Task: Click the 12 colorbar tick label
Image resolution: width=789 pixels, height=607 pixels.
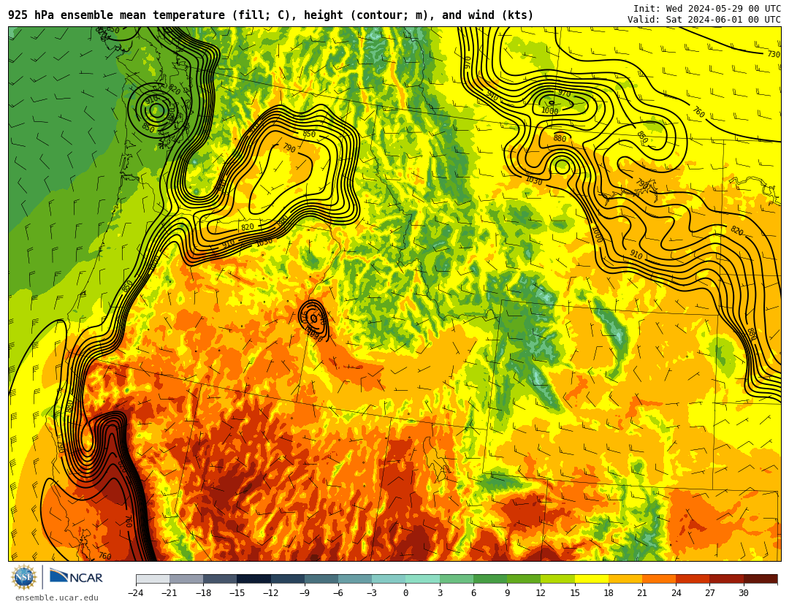Action: click(541, 593)
